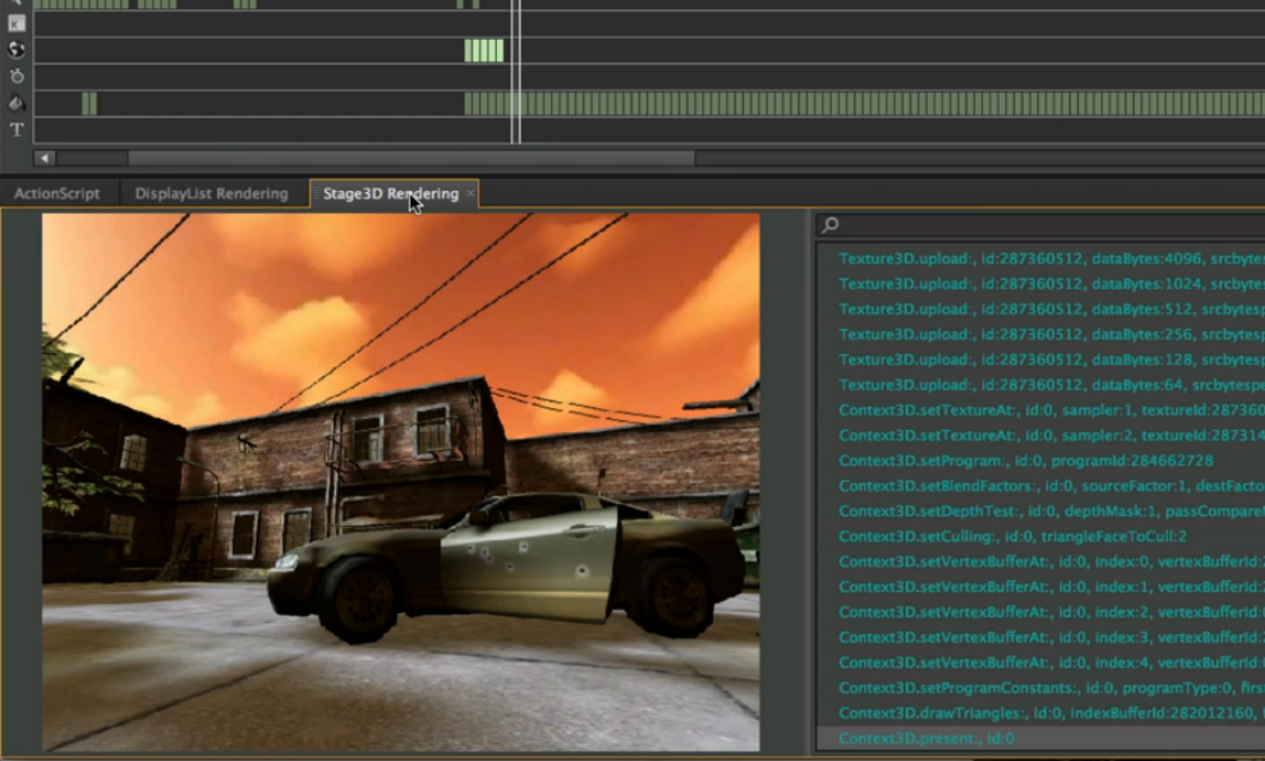
Task: Click the Stage3D scene preview image
Action: (400, 482)
